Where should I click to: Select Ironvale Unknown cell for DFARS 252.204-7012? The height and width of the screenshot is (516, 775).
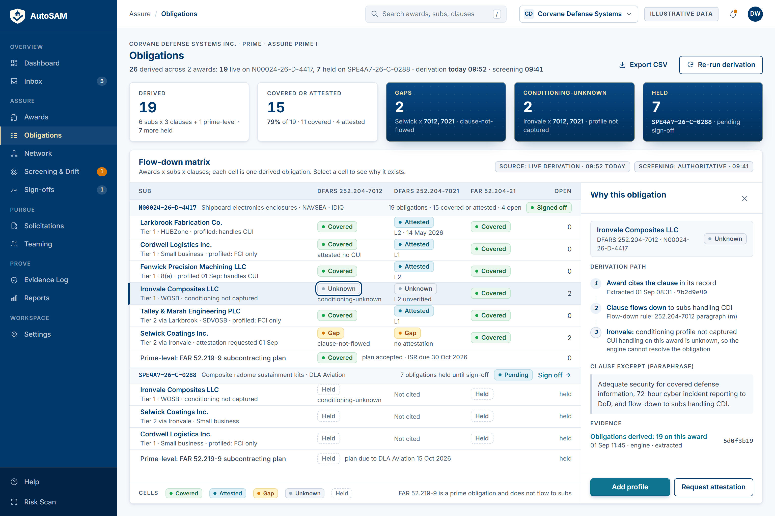pos(338,288)
